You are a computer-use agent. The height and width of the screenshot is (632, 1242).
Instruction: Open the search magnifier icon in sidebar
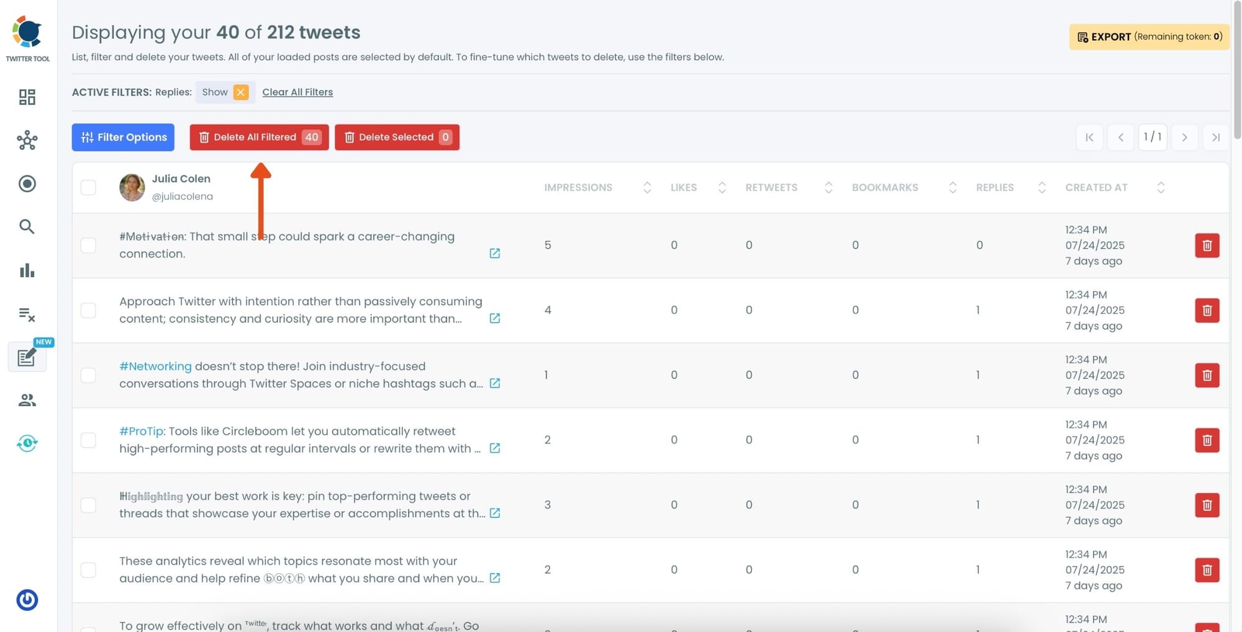pos(27,227)
